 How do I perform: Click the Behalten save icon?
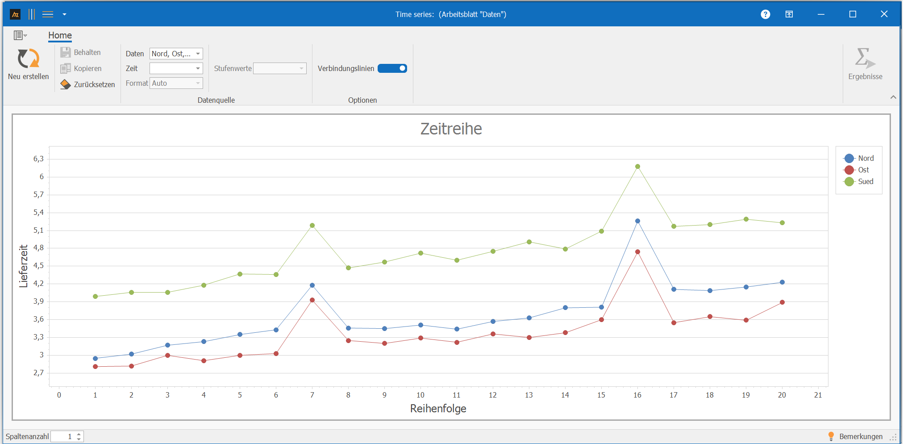click(66, 52)
